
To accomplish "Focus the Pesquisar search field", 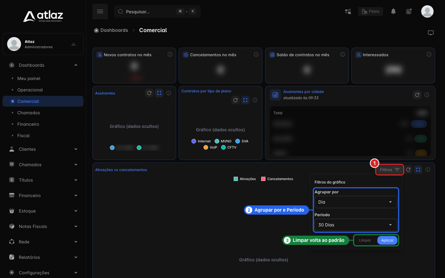I will tap(157, 11).
